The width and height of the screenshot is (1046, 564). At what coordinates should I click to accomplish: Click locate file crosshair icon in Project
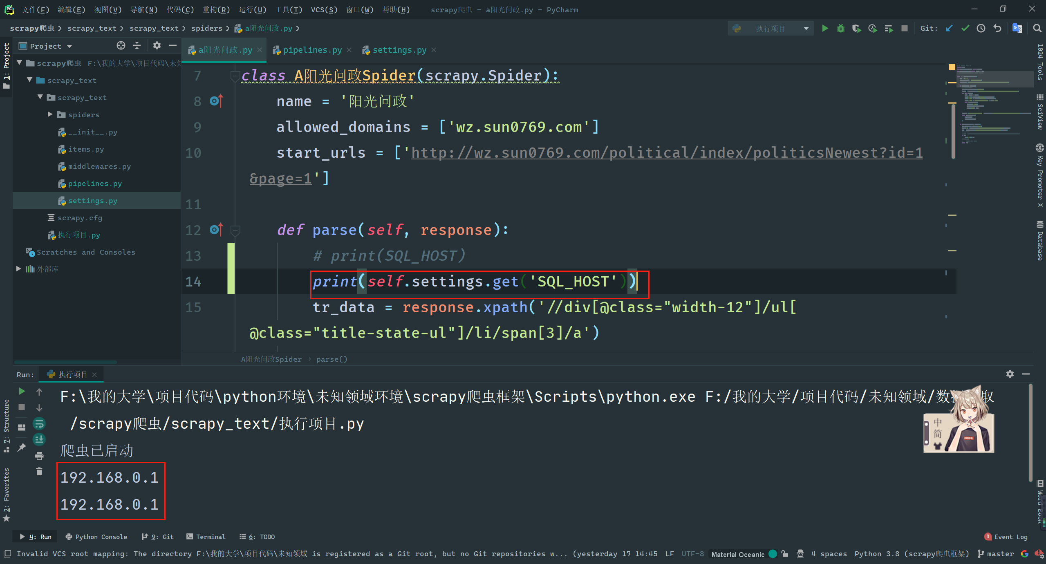click(x=121, y=45)
